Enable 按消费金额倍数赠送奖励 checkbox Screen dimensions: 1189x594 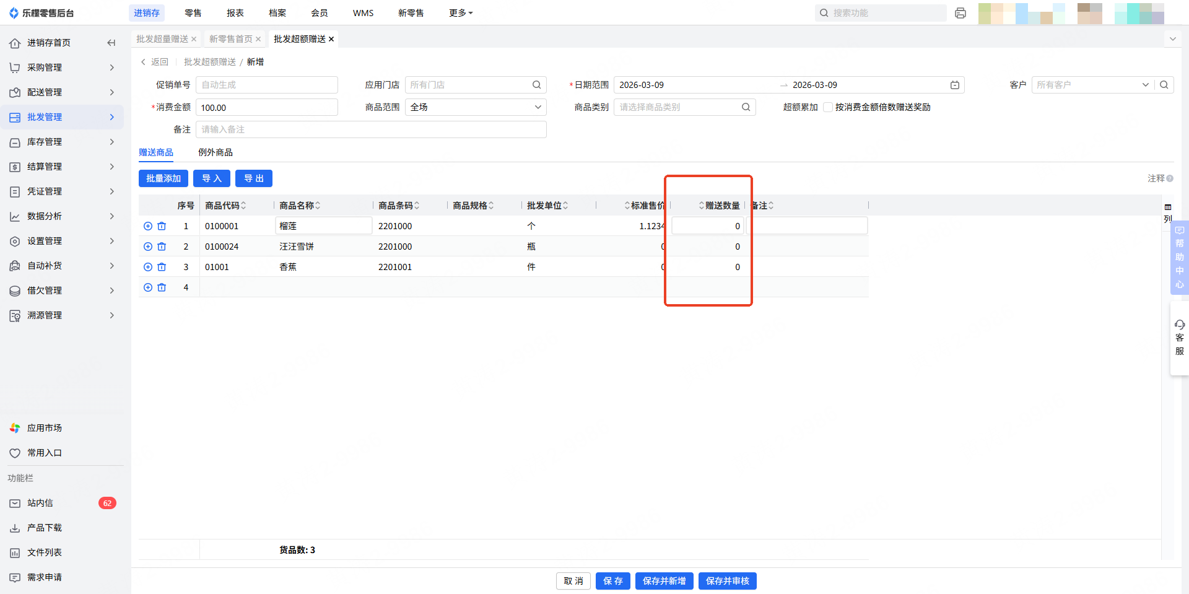827,107
